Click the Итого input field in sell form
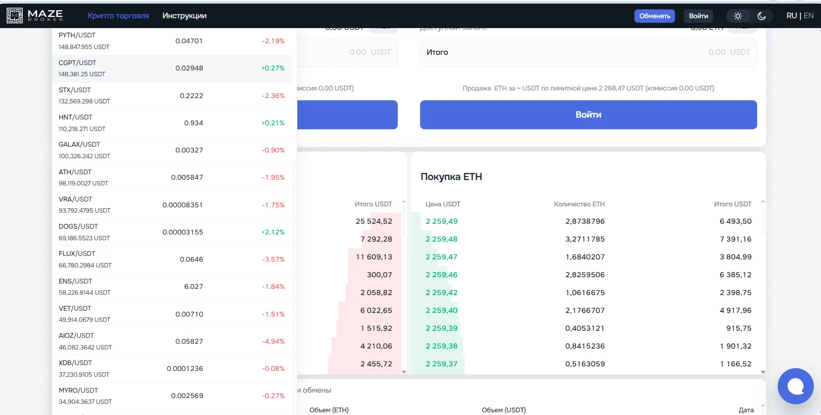Image resolution: width=821 pixels, height=415 pixels. click(588, 52)
